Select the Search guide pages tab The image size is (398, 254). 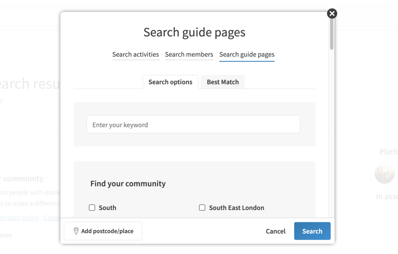tap(247, 55)
